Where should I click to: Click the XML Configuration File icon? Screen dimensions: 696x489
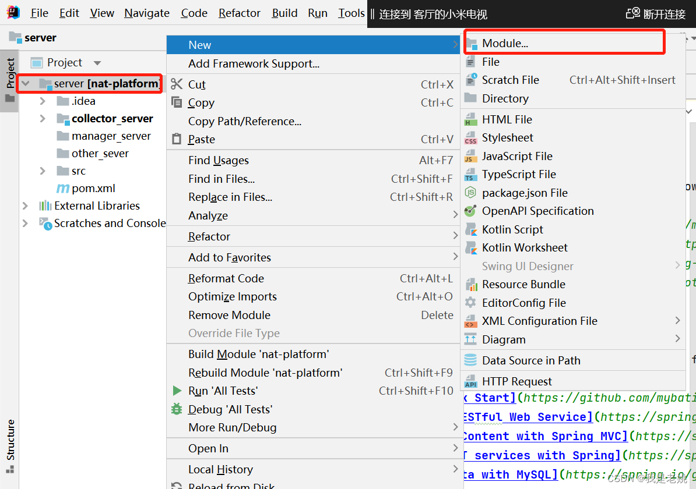470,321
